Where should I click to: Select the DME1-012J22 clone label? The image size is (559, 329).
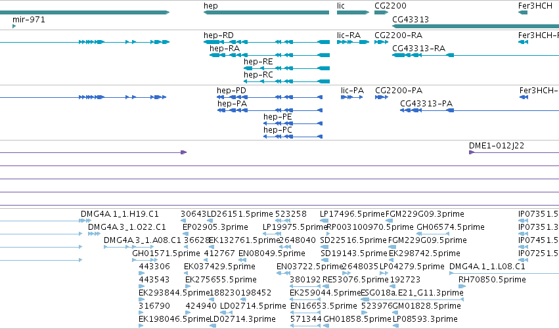[497, 146]
